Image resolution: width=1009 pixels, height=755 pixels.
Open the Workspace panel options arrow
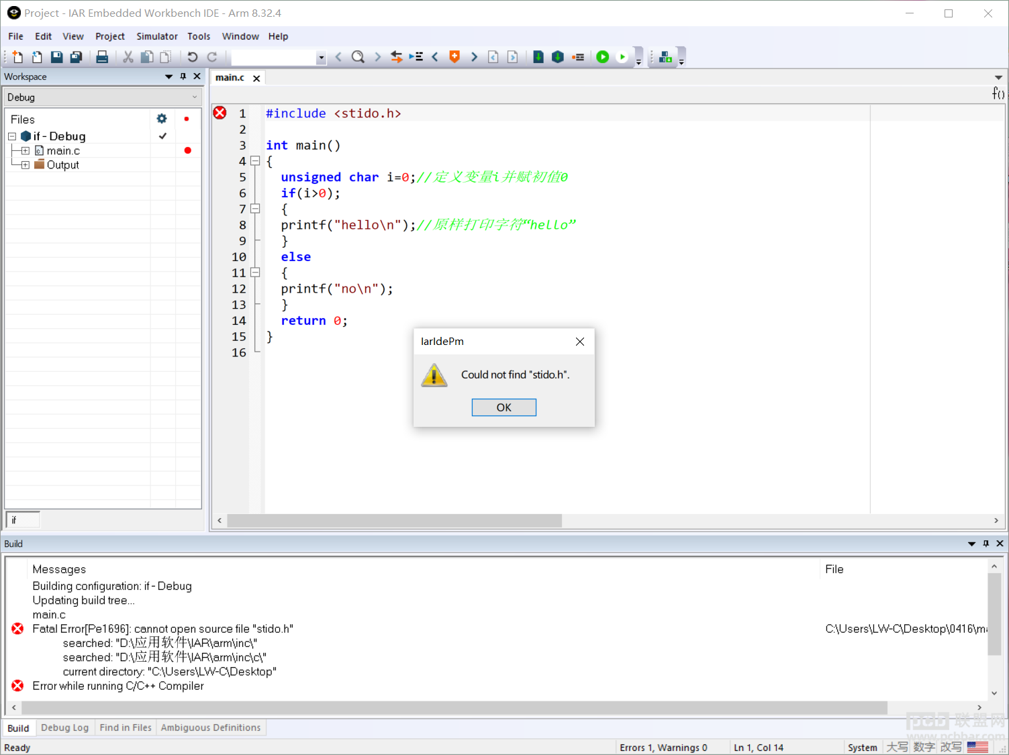point(169,77)
